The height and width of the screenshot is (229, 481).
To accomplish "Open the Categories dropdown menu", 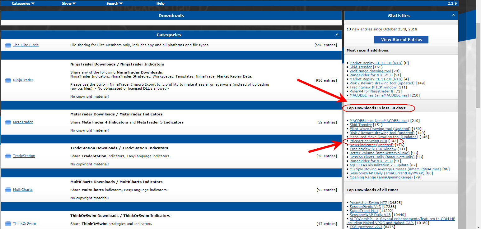I will point(23,3).
